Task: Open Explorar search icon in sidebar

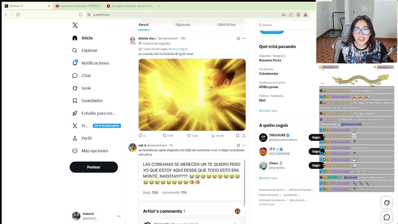Action: (x=75, y=50)
